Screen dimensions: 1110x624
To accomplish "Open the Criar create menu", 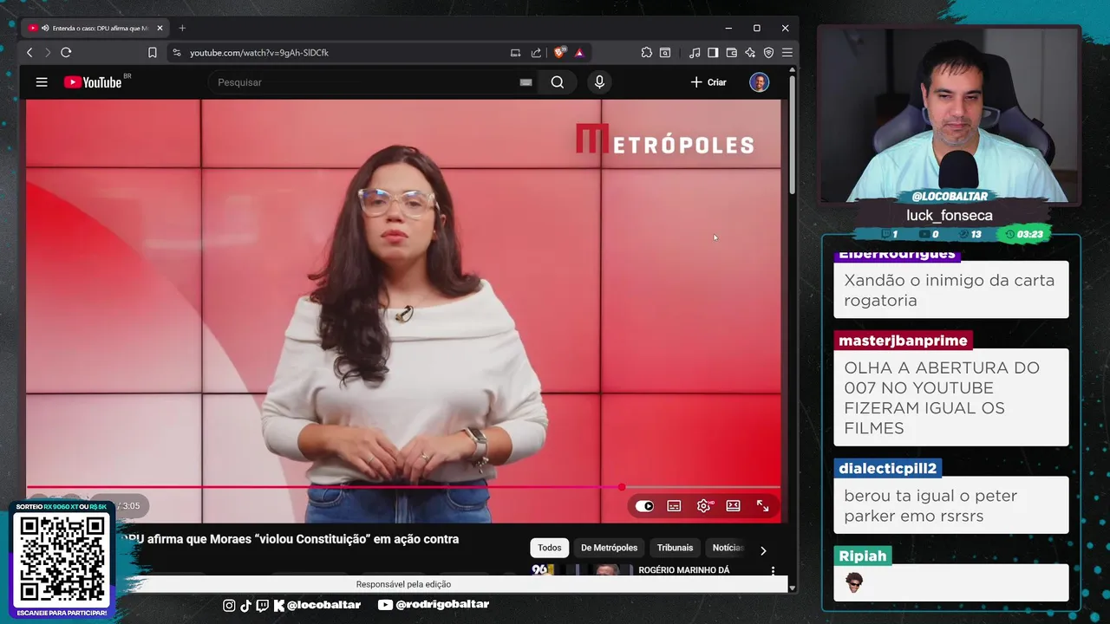I will pos(708,82).
